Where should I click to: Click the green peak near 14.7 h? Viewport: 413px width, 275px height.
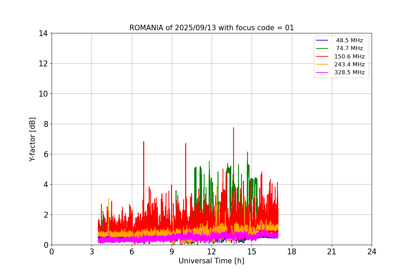pos(247,152)
